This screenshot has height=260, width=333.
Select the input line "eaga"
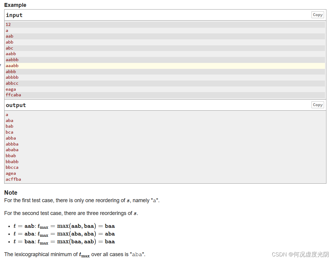[x=11, y=89]
